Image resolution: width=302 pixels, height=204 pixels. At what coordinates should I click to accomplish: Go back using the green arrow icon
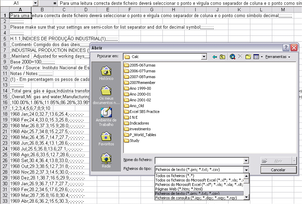coord(214,57)
